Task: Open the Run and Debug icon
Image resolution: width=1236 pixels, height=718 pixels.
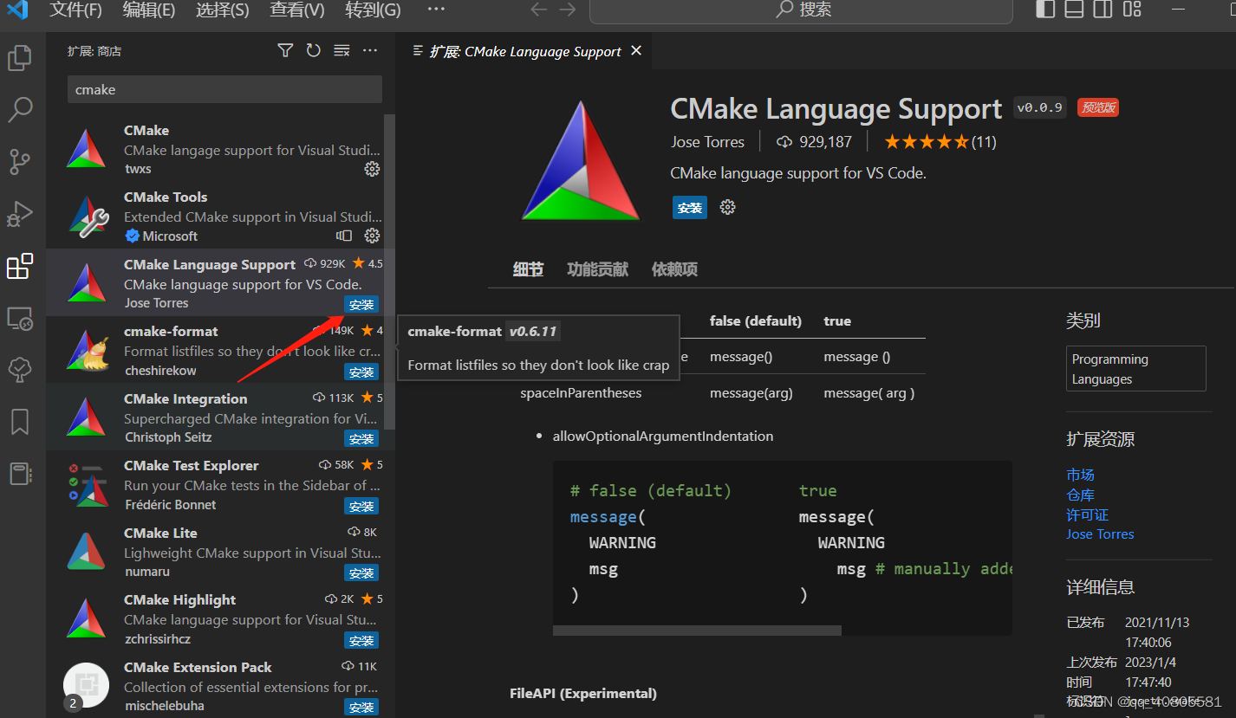Action: 20,214
